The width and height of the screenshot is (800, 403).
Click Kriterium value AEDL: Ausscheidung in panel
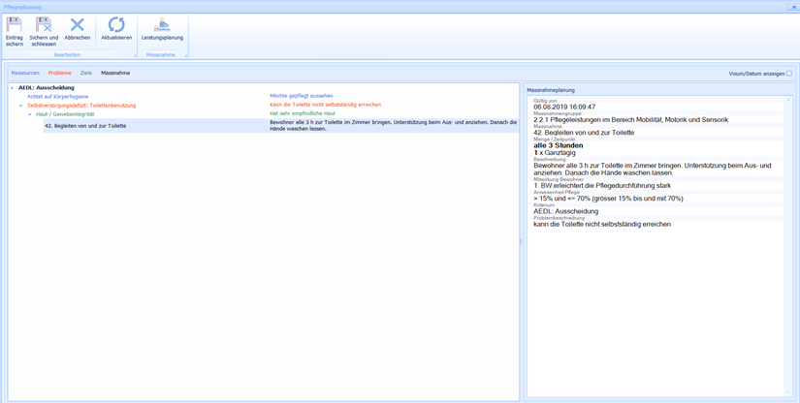(565, 211)
